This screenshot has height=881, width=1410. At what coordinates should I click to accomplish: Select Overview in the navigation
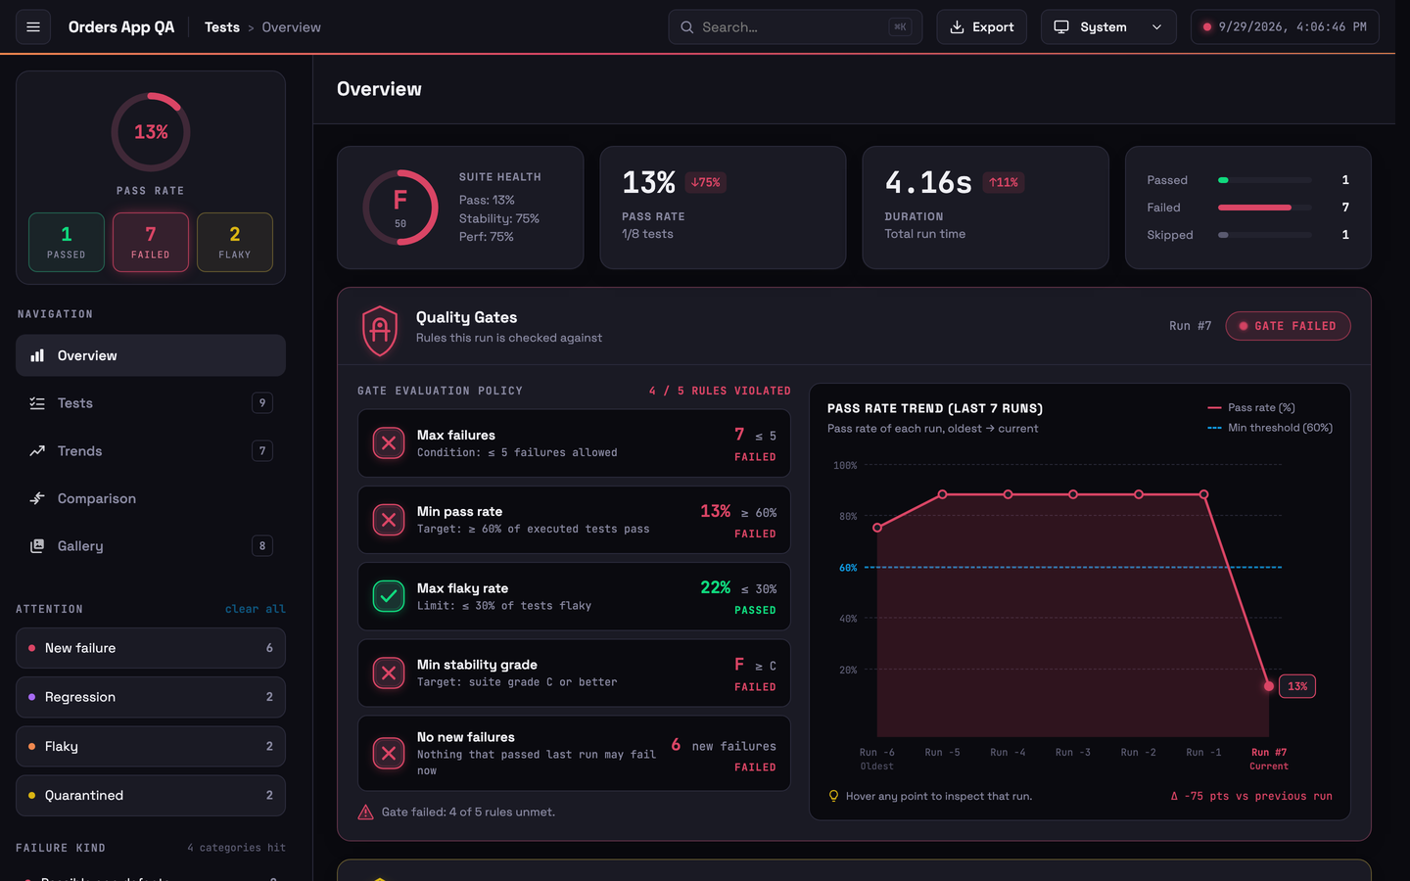click(151, 355)
